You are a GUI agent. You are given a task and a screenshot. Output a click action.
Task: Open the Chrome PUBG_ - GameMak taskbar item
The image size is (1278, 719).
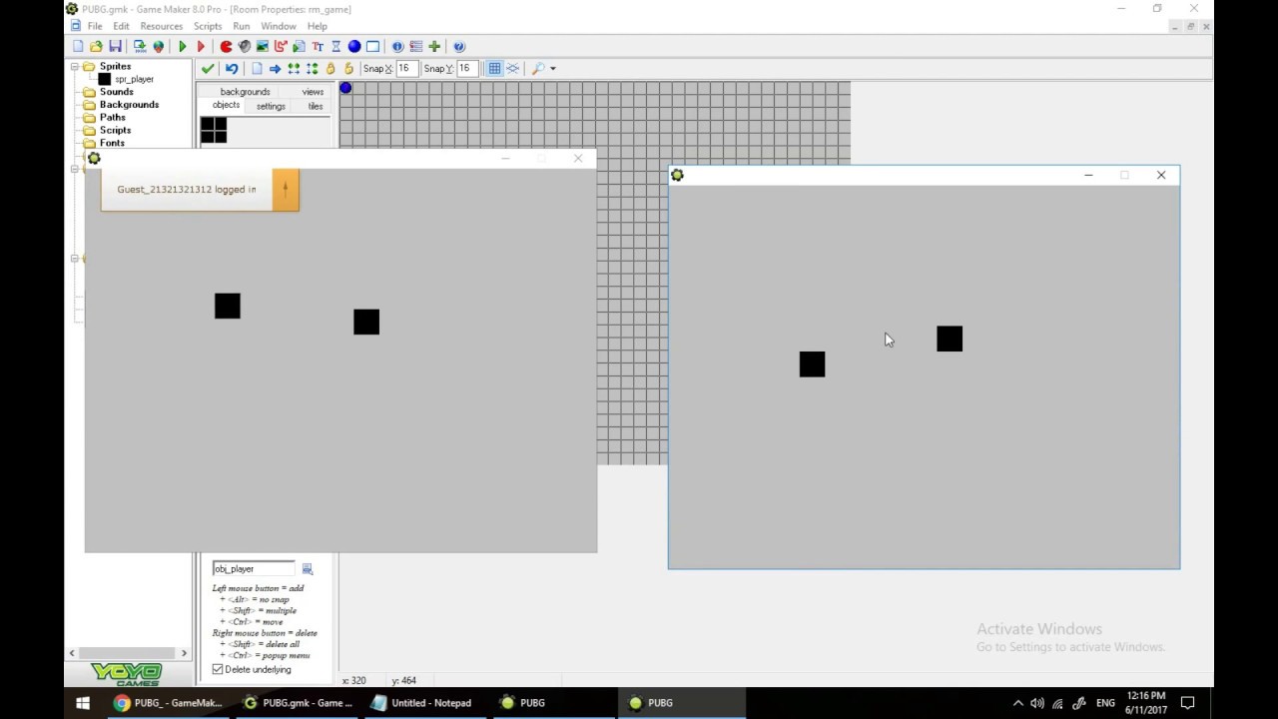[169, 703]
